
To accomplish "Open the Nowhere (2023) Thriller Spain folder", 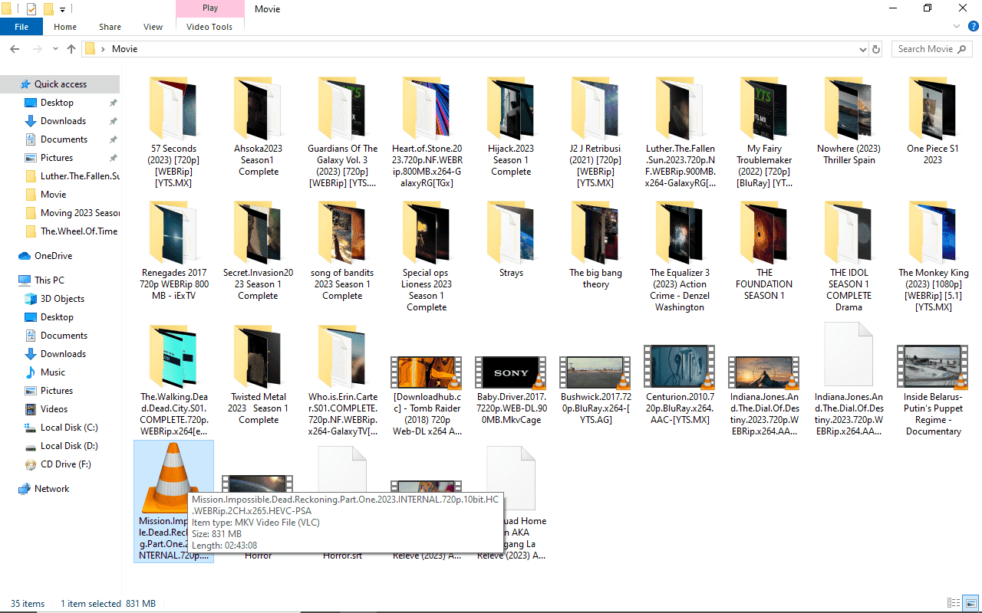I will tap(849, 121).
